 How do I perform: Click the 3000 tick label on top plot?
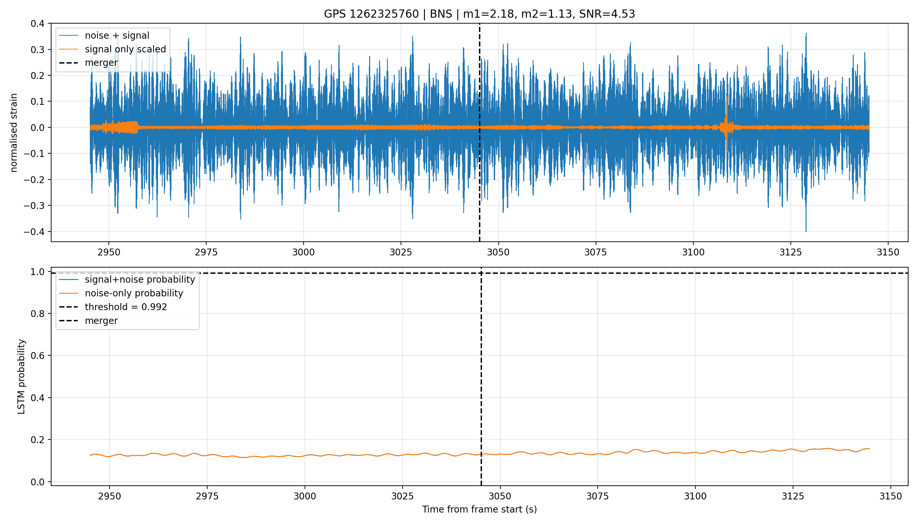pyautogui.click(x=303, y=252)
